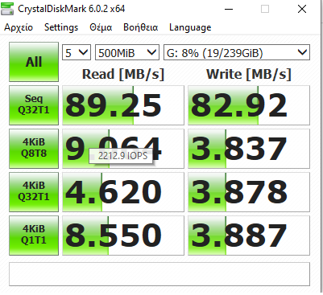Open the Θέμα menu
Viewport: 323px width, 295px height.
click(101, 27)
